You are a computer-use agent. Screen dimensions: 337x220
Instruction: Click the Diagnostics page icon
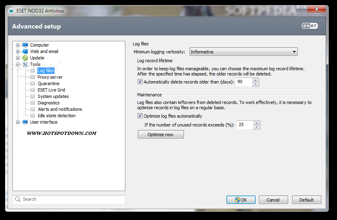33,103
